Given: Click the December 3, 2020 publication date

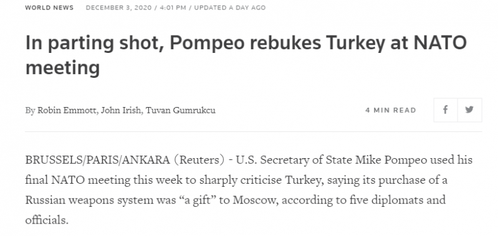Looking at the screenshot, I should [119, 7].
